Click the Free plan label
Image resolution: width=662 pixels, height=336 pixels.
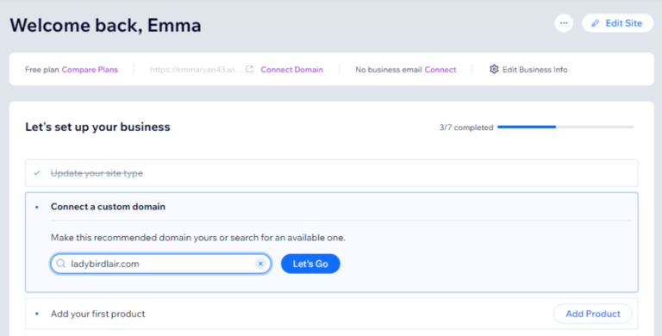tap(41, 70)
